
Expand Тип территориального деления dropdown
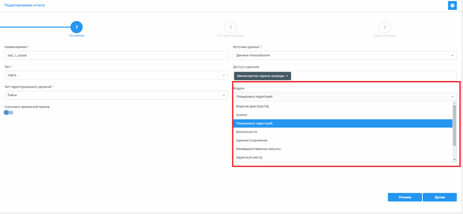point(116,95)
